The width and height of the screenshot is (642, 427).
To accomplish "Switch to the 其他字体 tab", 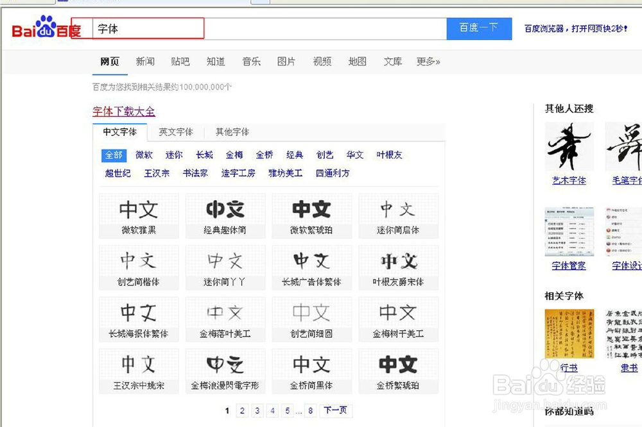I will [x=231, y=131].
